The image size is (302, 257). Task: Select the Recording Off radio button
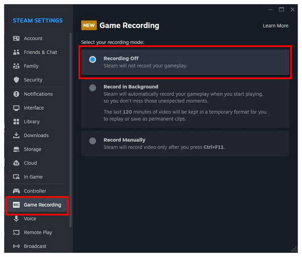(93, 59)
